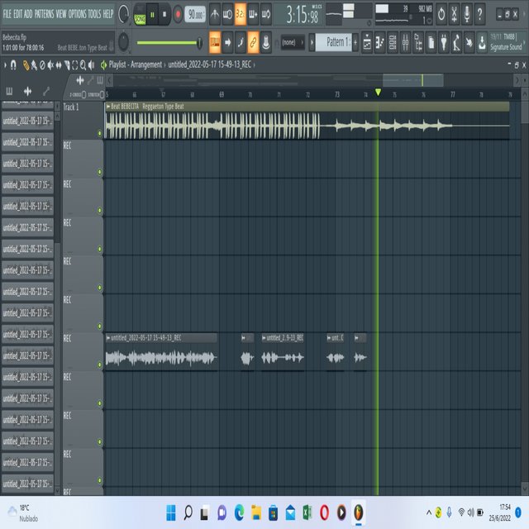Select untitled_2022-05-17 15-49-13_REC audio clip
The width and height of the screenshot is (529, 529).
coord(161,352)
